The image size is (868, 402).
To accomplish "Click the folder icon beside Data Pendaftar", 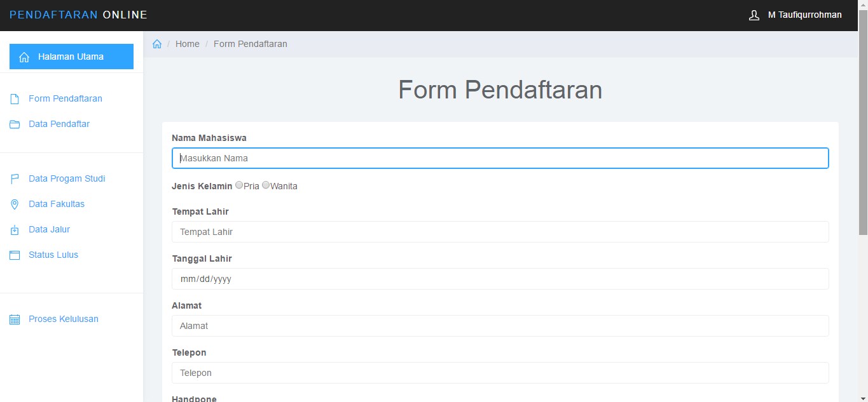I will tap(15, 124).
